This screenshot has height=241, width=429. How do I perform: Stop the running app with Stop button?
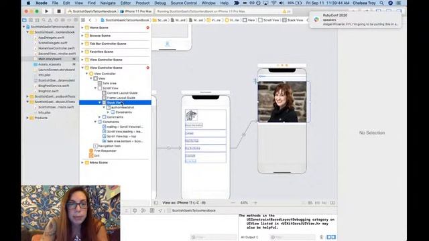[58, 11]
